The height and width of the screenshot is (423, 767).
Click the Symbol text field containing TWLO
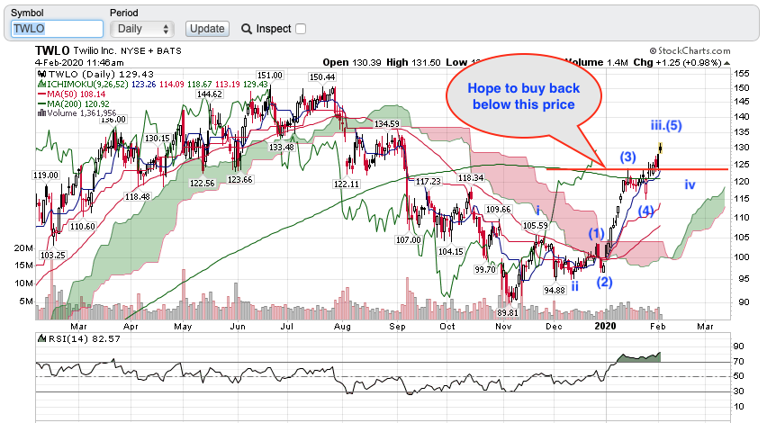57,29
